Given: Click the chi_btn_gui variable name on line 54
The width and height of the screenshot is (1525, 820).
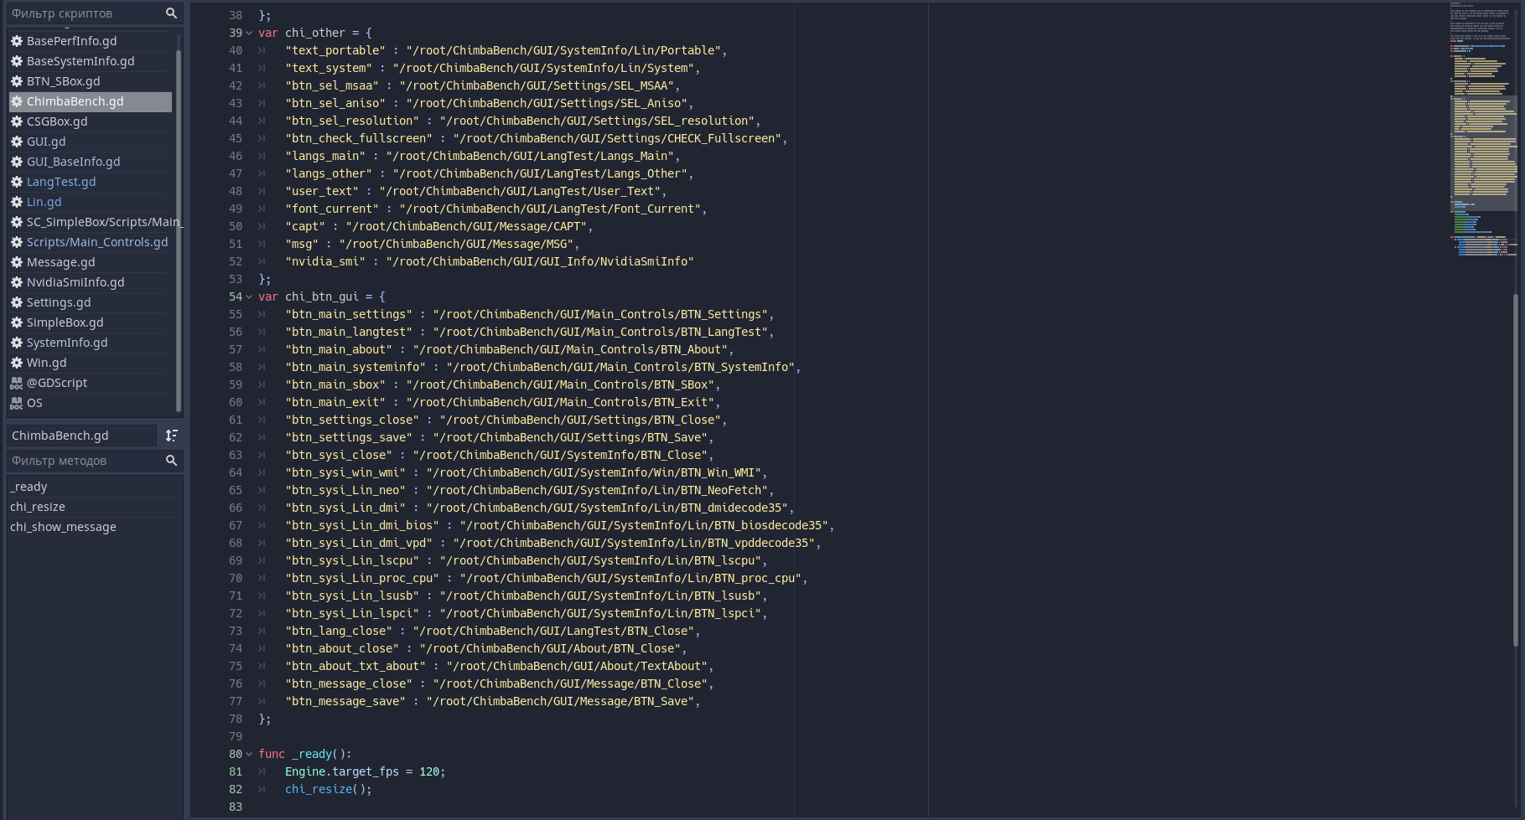Looking at the screenshot, I should click(x=322, y=297).
